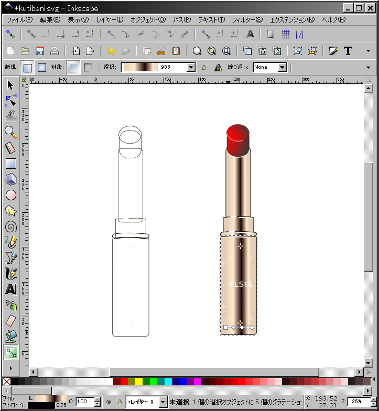Toggle snap to guide icon
This screenshot has height=411, width=379.
pyautogui.click(x=300, y=35)
